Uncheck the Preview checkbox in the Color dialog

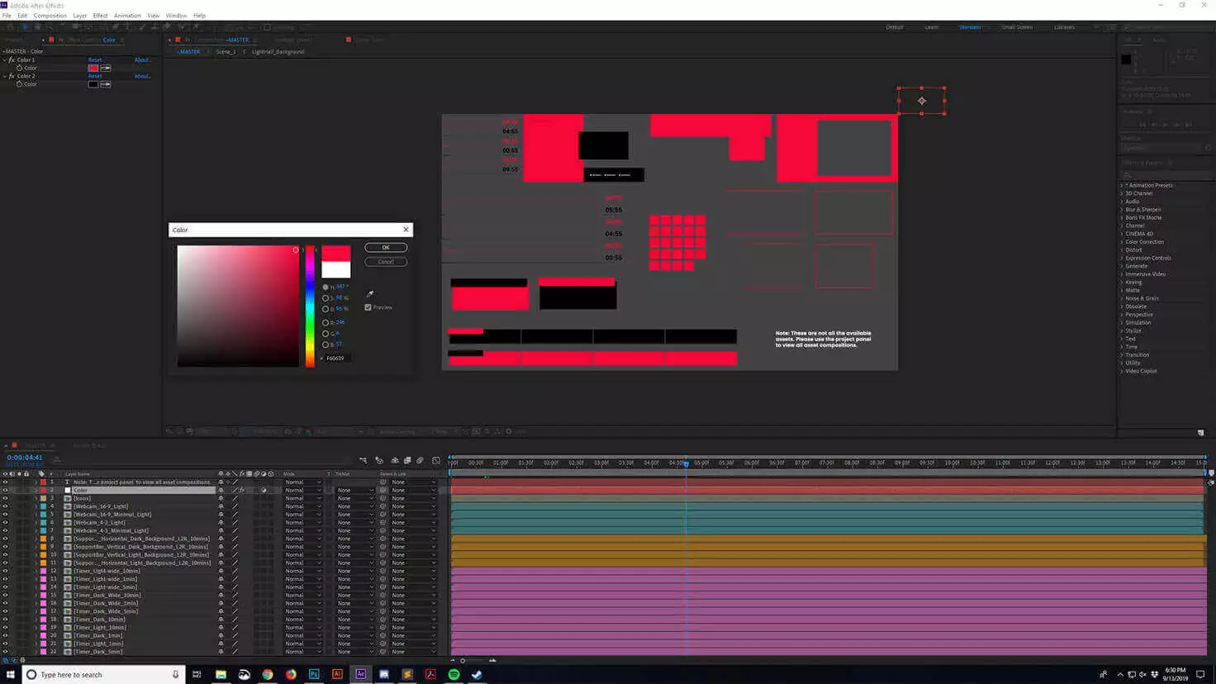click(x=368, y=307)
